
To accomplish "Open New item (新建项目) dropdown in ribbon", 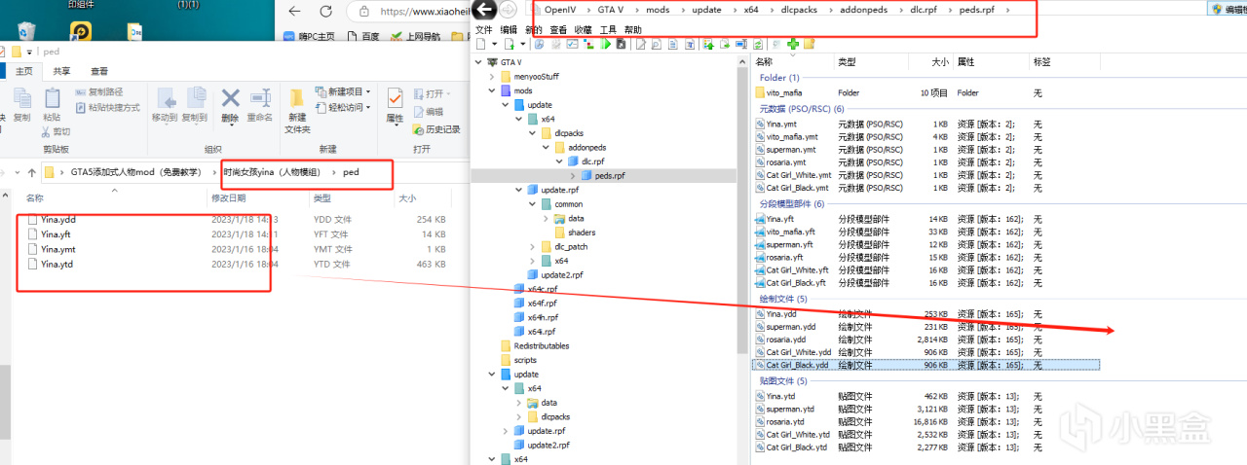I will pos(342,91).
